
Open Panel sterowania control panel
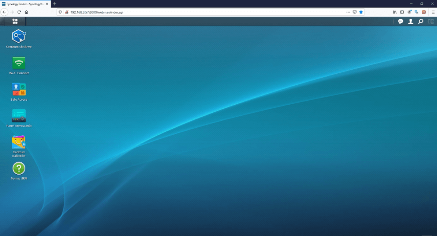tap(19, 116)
